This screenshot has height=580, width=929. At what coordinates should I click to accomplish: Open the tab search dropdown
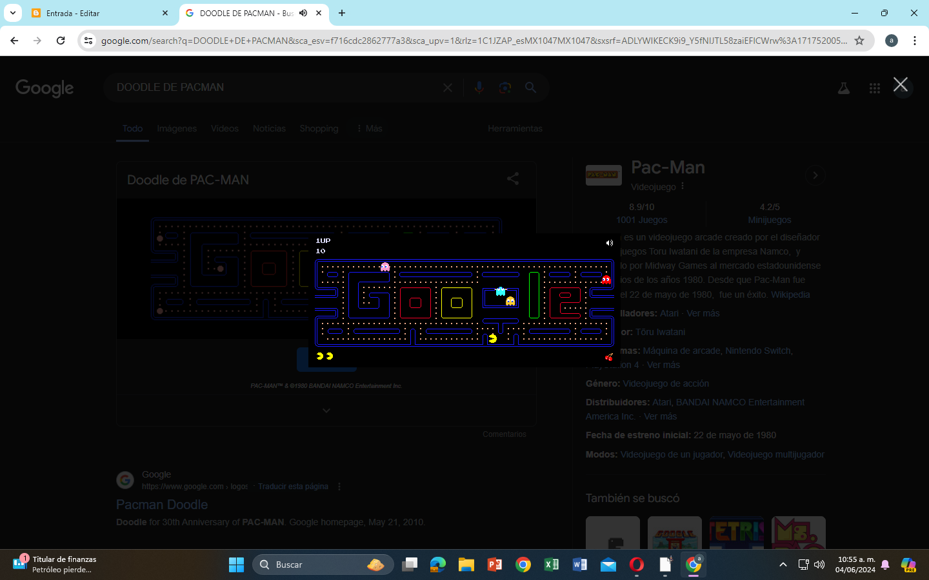[12, 13]
